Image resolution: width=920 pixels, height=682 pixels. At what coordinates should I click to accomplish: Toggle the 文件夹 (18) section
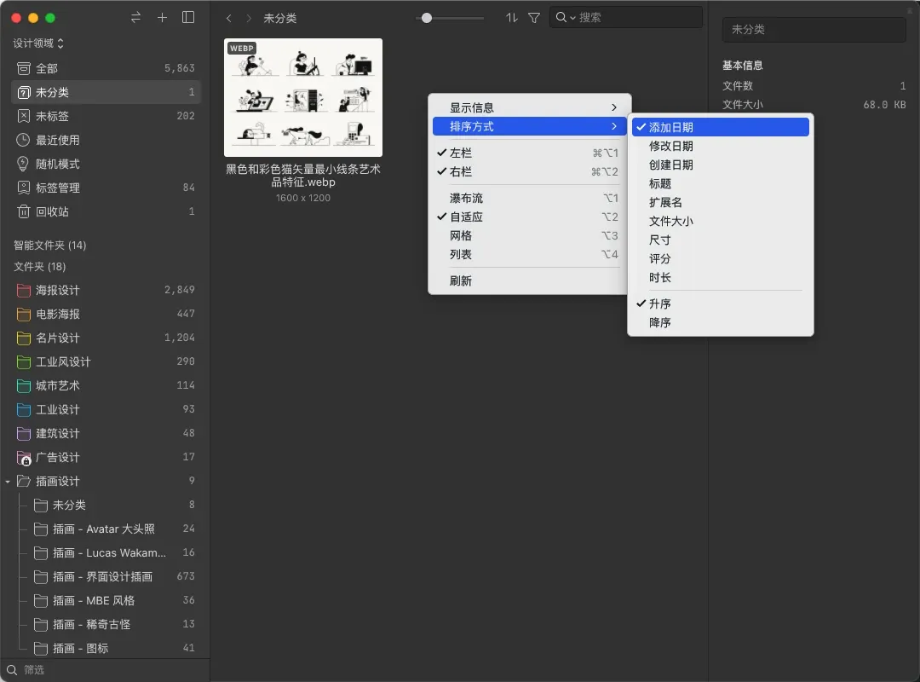(40, 267)
